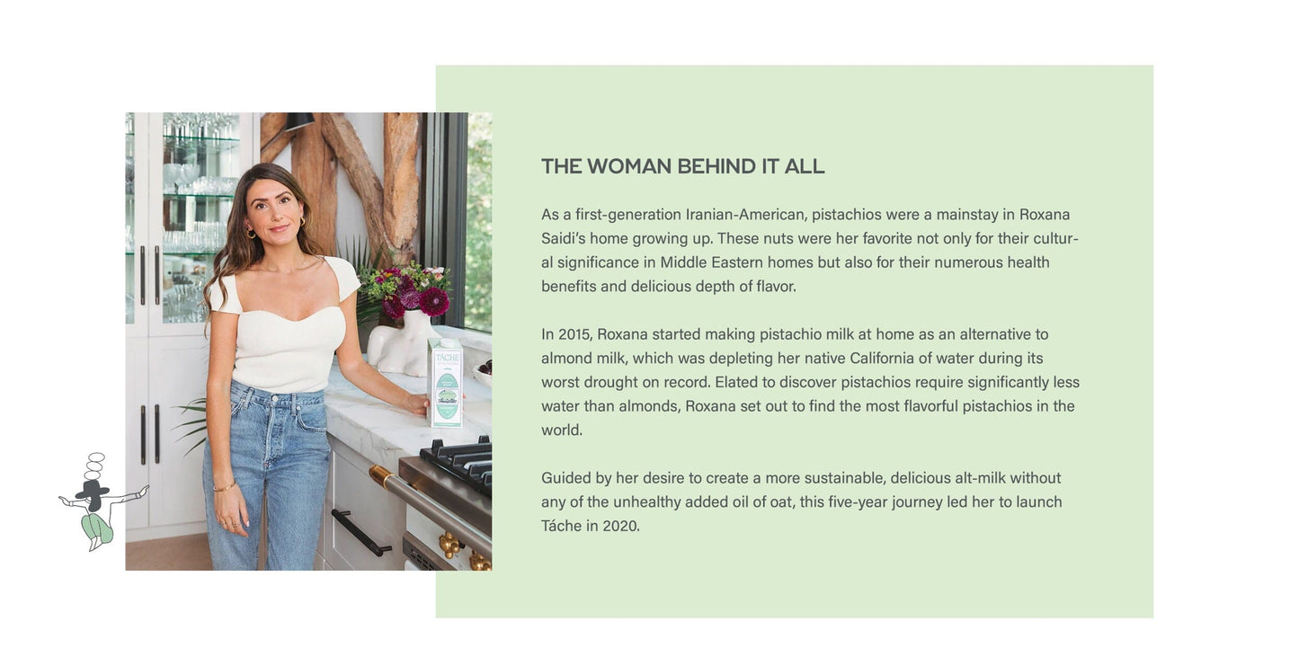Viewport: 1299px width, 665px height.
Task: Click the stacked rings above the cartoon figure
Action: coord(94,465)
